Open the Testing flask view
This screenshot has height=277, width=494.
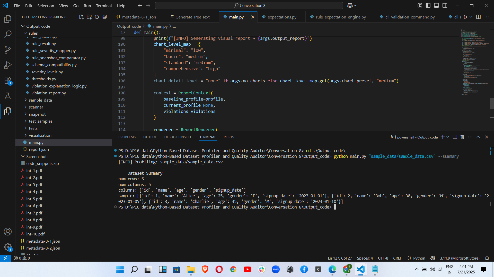pyautogui.click(x=8, y=96)
